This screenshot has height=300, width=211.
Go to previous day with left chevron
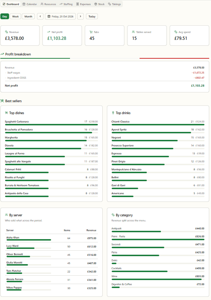pos(40,16)
